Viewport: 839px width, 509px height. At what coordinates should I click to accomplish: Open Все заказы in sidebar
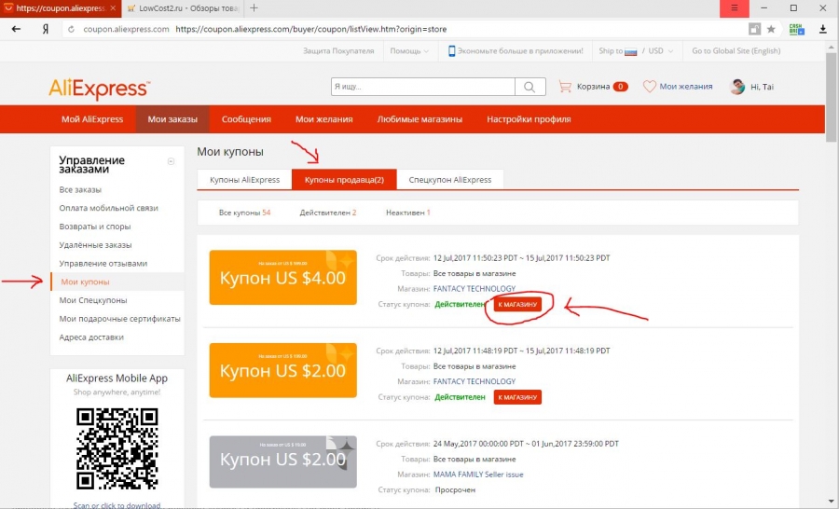80,189
